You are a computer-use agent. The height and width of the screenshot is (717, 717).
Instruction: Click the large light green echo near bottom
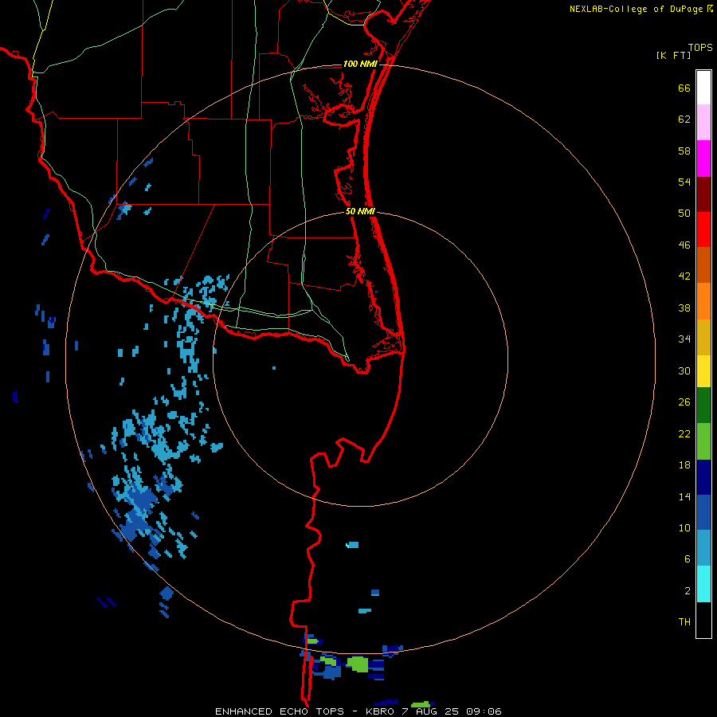(x=357, y=664)
